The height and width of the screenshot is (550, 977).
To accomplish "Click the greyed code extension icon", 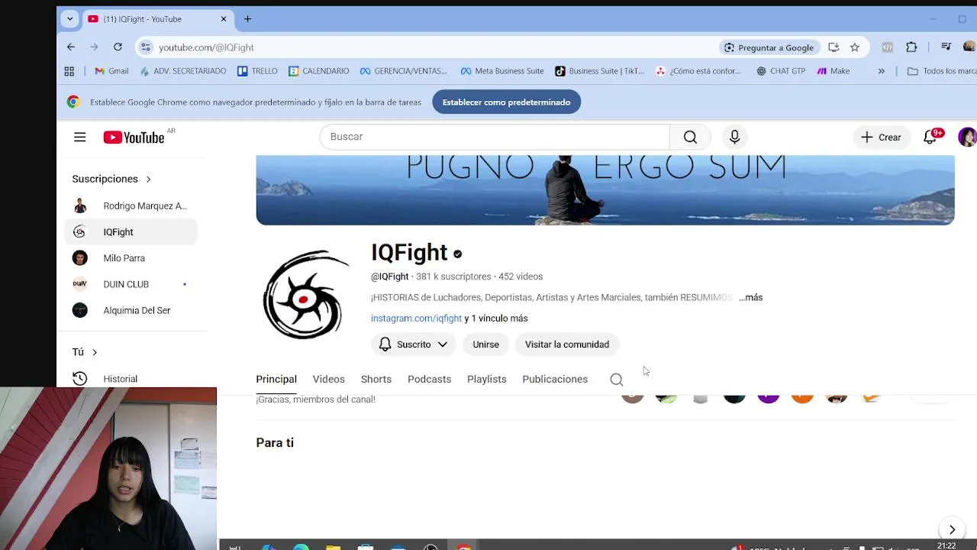I will point(887,47).
